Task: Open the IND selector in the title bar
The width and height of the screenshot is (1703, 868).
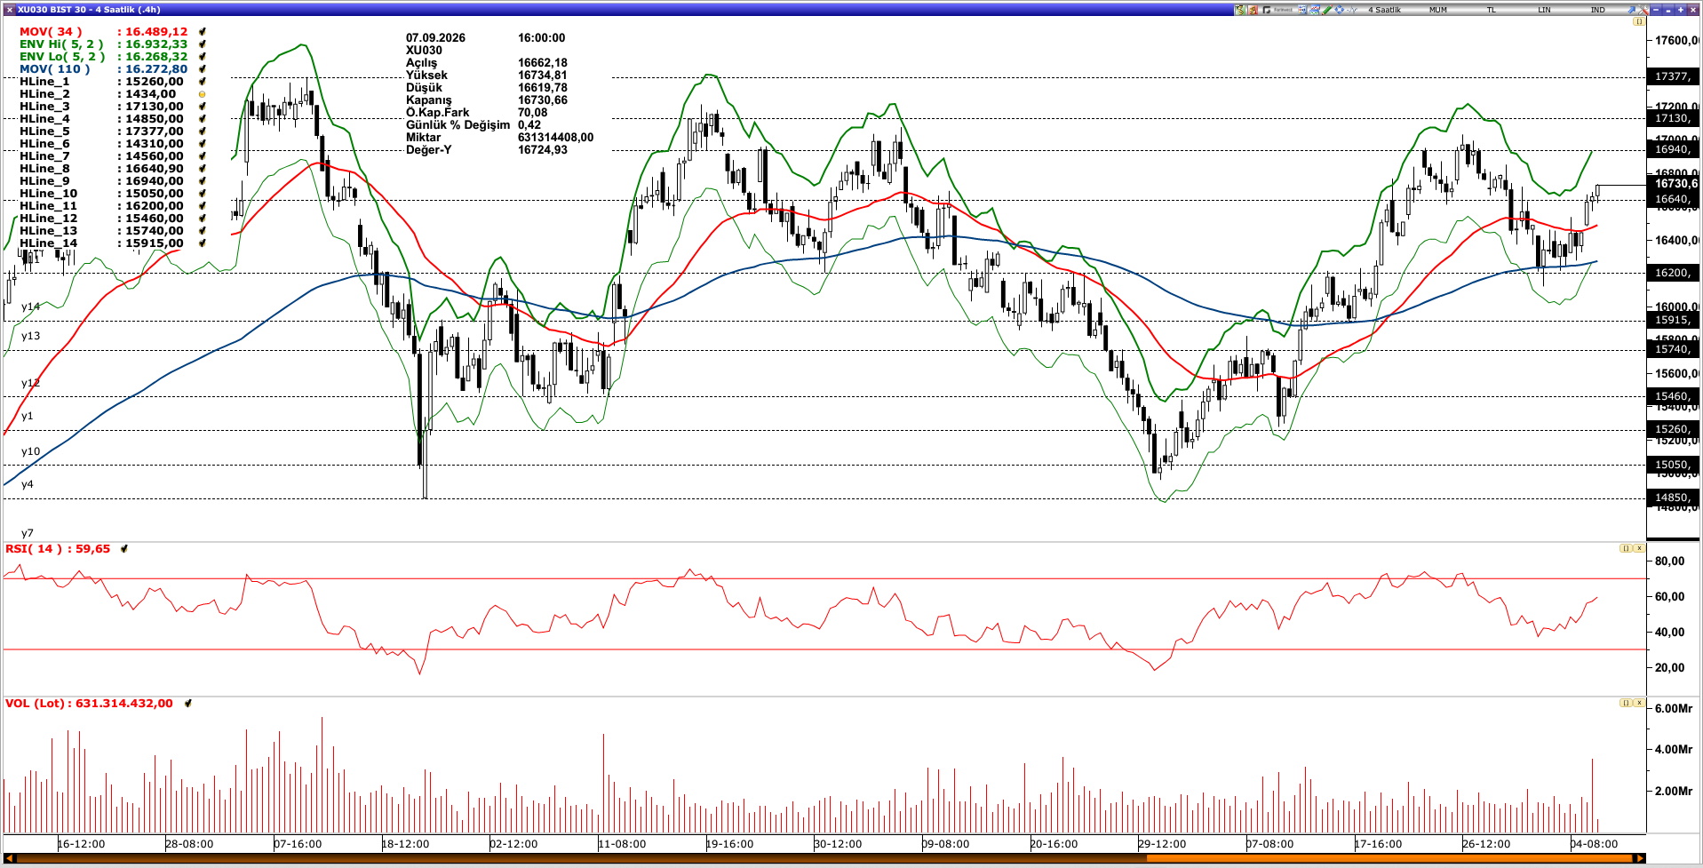Action: click(1598, 10)
